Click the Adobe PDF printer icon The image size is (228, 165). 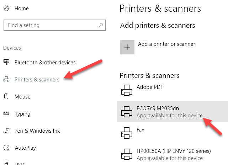[x=127, y=91]
